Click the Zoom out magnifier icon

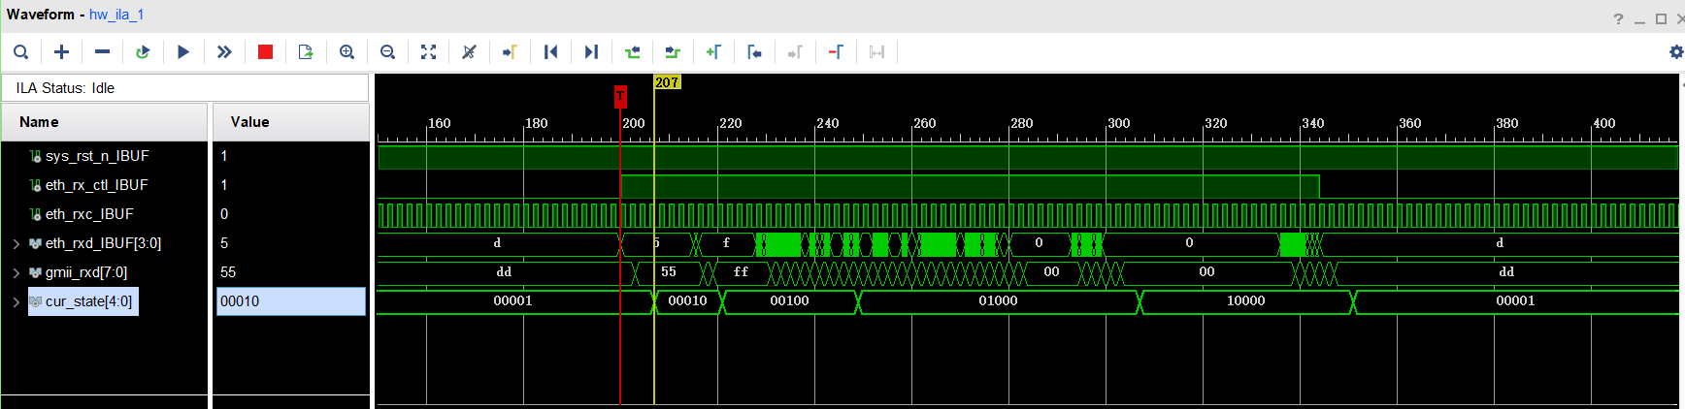tap(387, 52)
